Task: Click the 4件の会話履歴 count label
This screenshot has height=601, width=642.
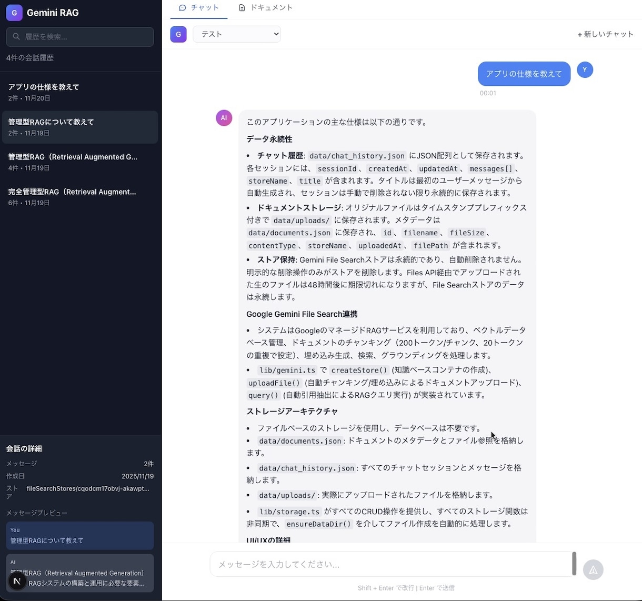Action: [x=30, y=58]
